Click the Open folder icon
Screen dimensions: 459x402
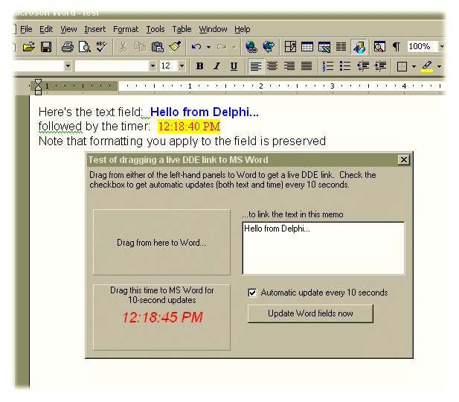[29, 47]
